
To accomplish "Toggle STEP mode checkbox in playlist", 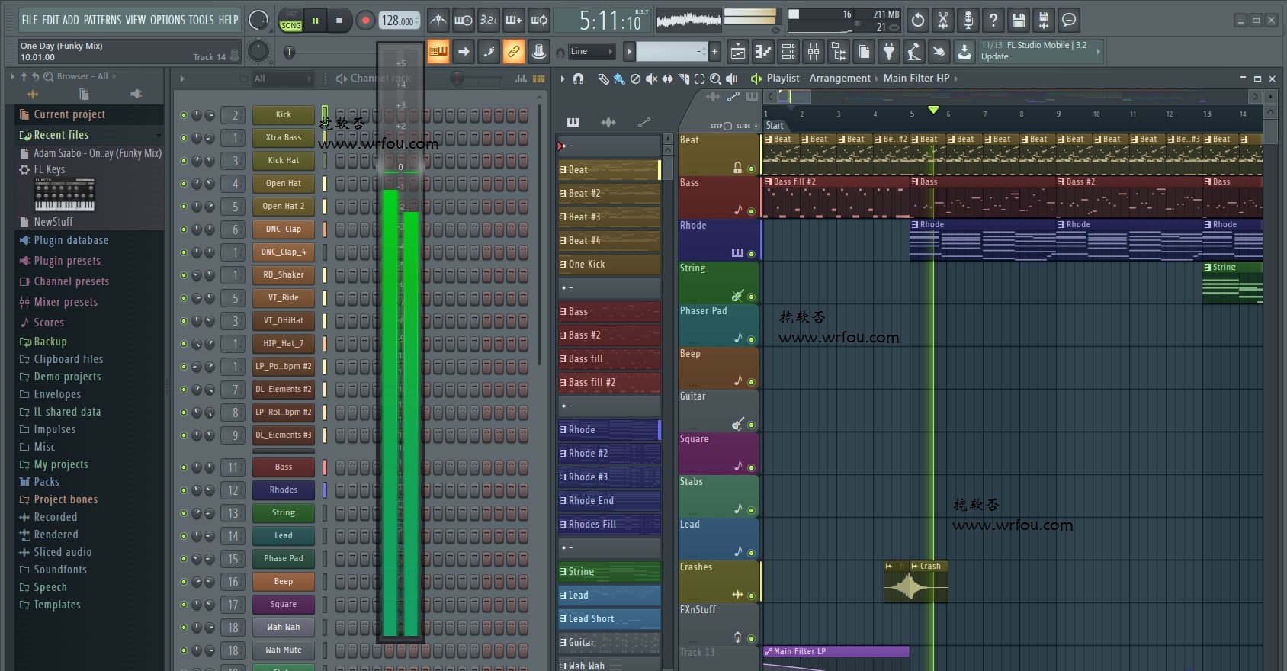I will [727, 126].
